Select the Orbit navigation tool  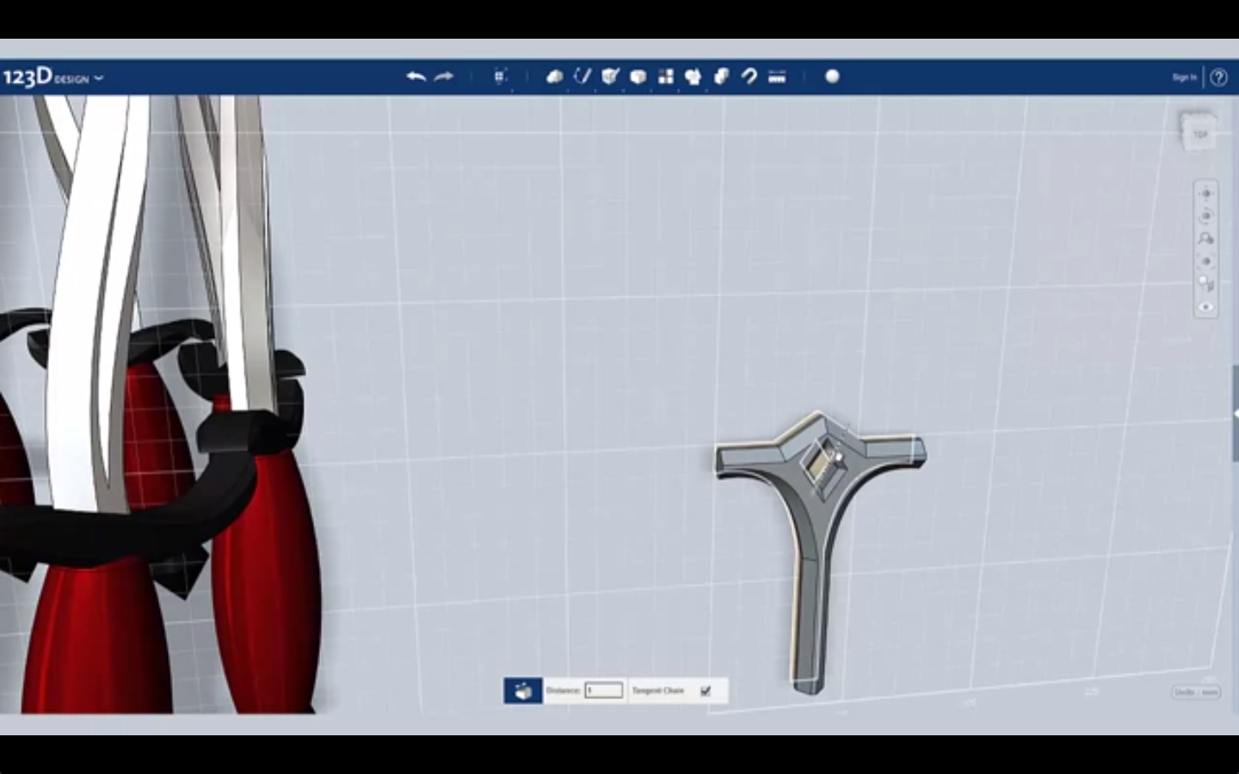(1205, 216)
